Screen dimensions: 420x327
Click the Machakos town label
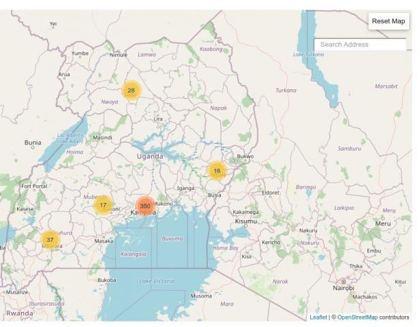click(365, 297)
